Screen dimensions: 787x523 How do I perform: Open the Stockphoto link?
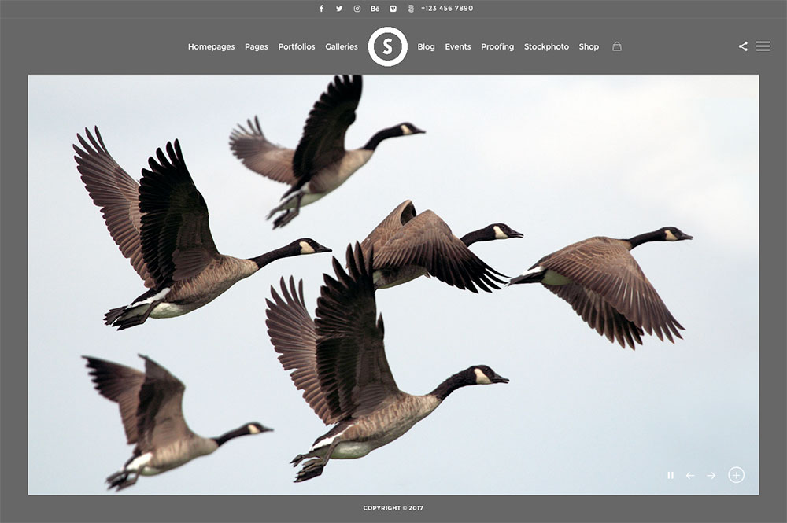[x=546, y=46]
